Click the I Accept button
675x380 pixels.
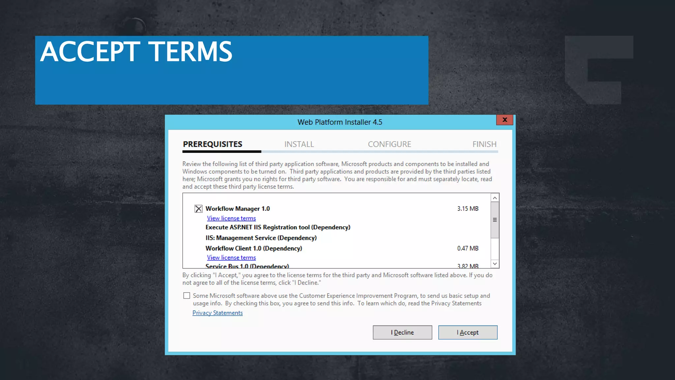tap(468, 332)
